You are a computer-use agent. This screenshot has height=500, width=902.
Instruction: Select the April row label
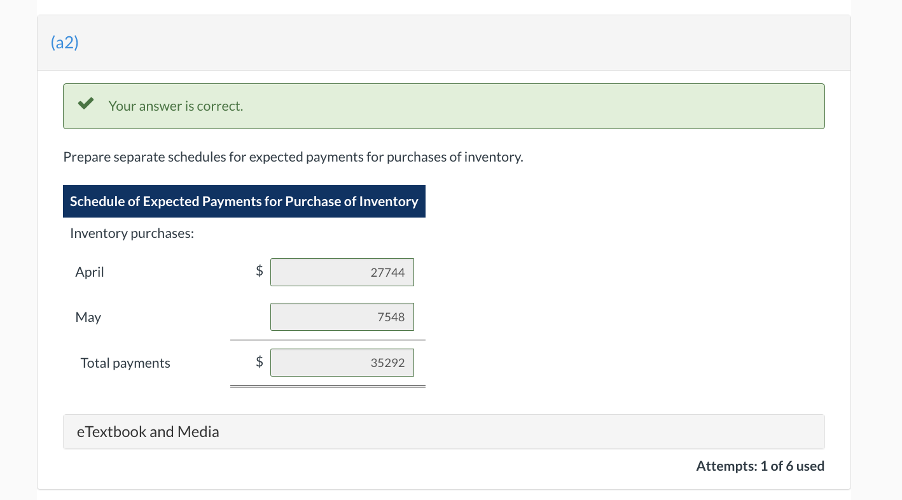pyautogui.click(x=90, y=272)
